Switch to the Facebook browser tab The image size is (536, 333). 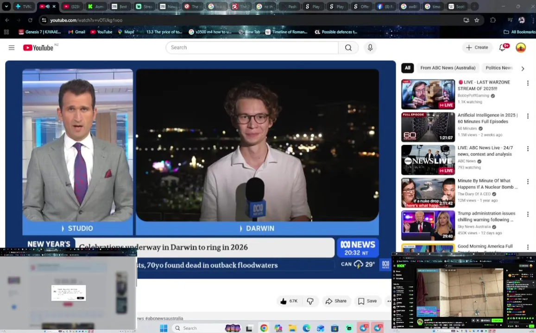[x=385, y=6]
